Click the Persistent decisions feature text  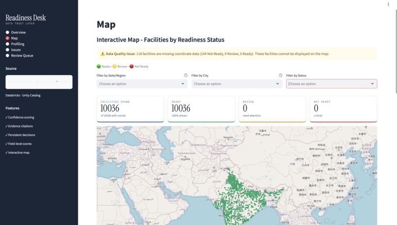(22, 135)
